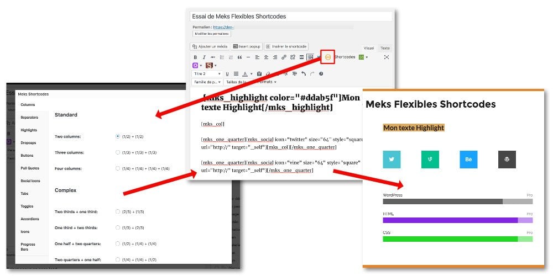Apply italic formatting
The image size is (553, 276).
tap(204, 57)
